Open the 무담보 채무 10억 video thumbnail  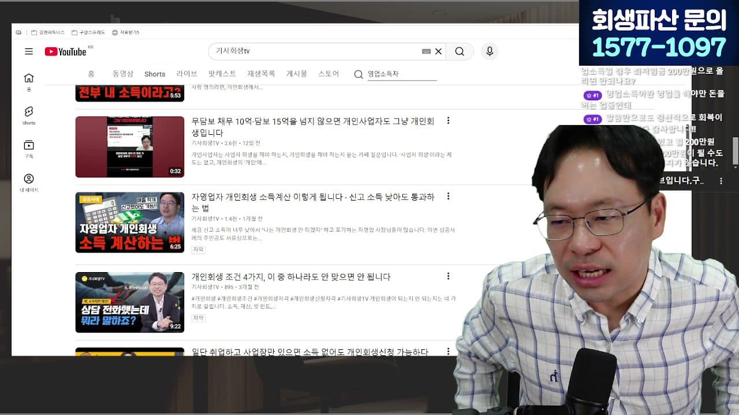pos(130,147)
